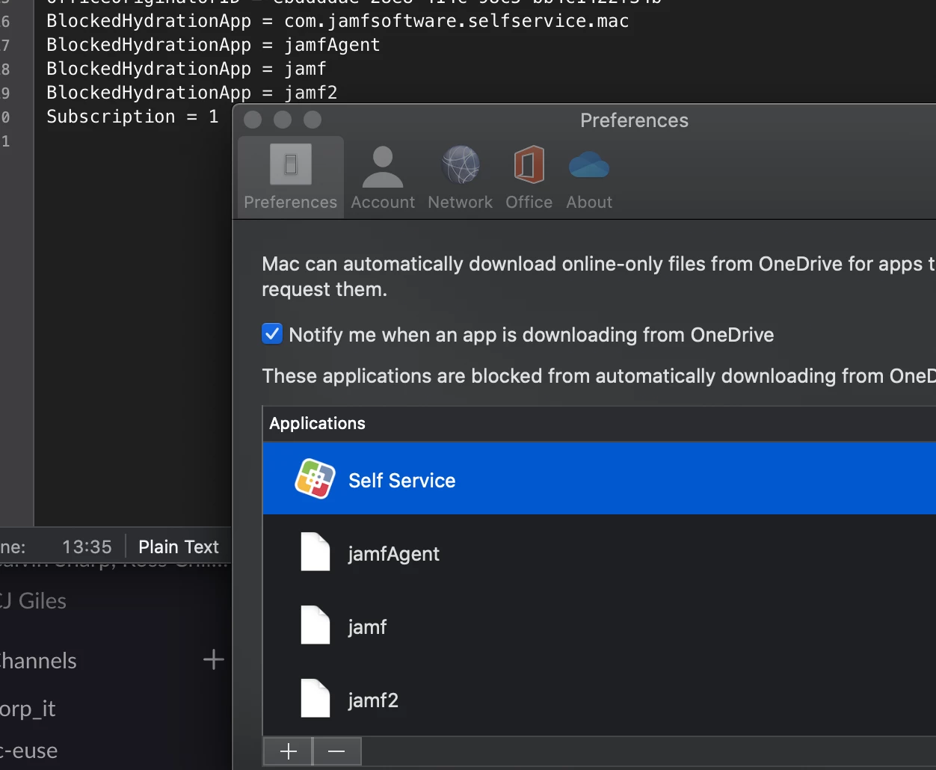936x770 pixels.
Task: Click the 13:35 line position in editor status bar
Action: pyautogui.click(x=87, y=546)
